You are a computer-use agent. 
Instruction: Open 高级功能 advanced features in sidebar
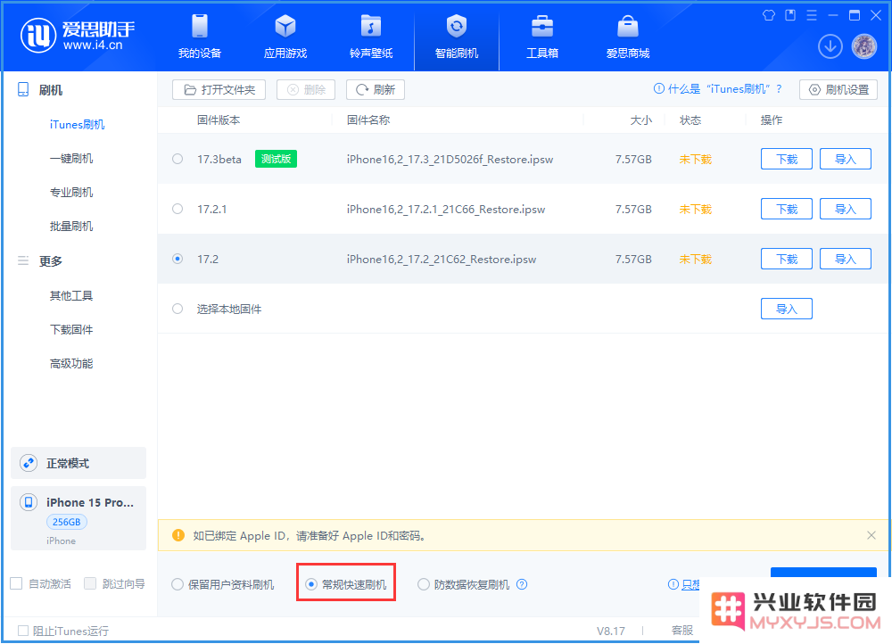pyautogui.click(x=71, y=363)
